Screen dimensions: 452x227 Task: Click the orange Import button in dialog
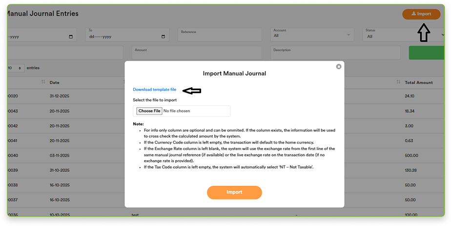(x=234, y=192)
